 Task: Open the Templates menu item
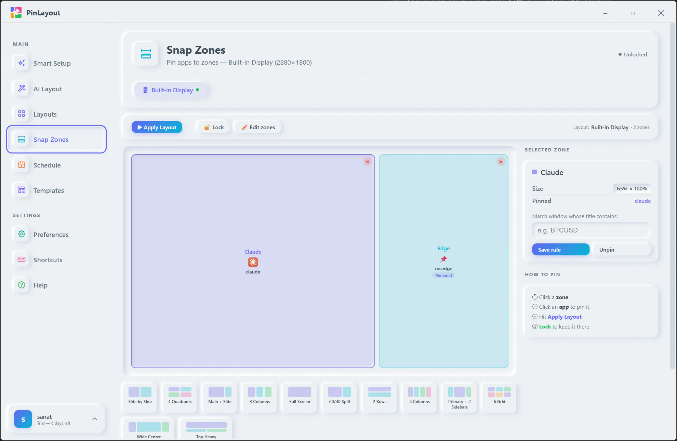click(56, 190)
